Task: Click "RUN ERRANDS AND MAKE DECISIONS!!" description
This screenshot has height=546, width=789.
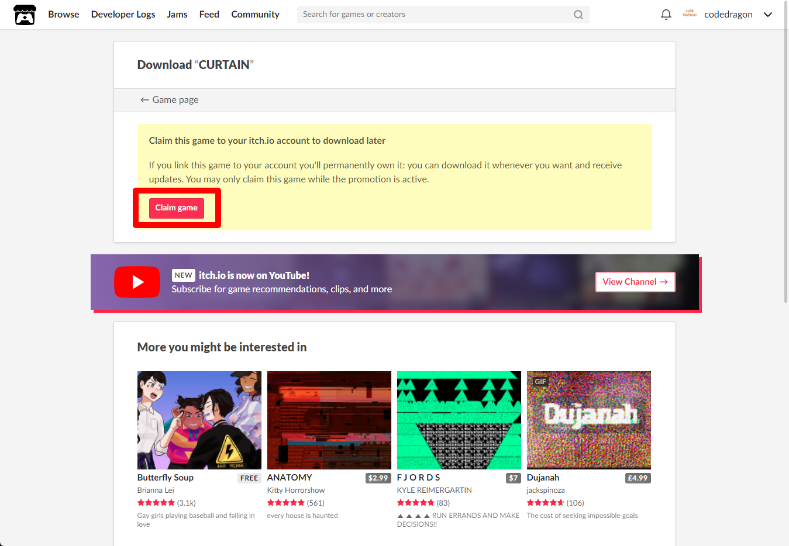Action: click(458, 520)
